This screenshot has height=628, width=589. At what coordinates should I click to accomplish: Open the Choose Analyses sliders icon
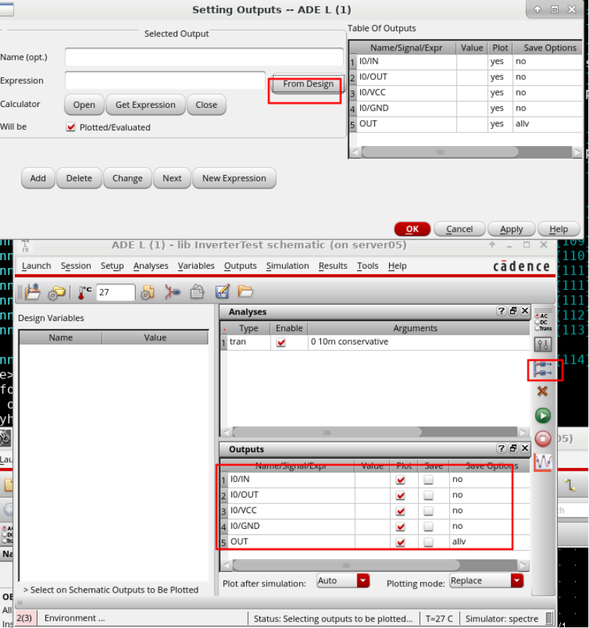click(543, 345)
